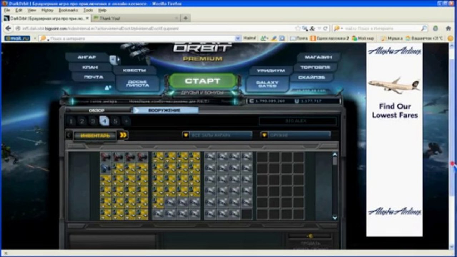Click ДРУЗЬЯ И БОНУСЫ under СТАРТ
Image resolution: width=457 pixels, height=257 pixels.
[x=202, y=93]
